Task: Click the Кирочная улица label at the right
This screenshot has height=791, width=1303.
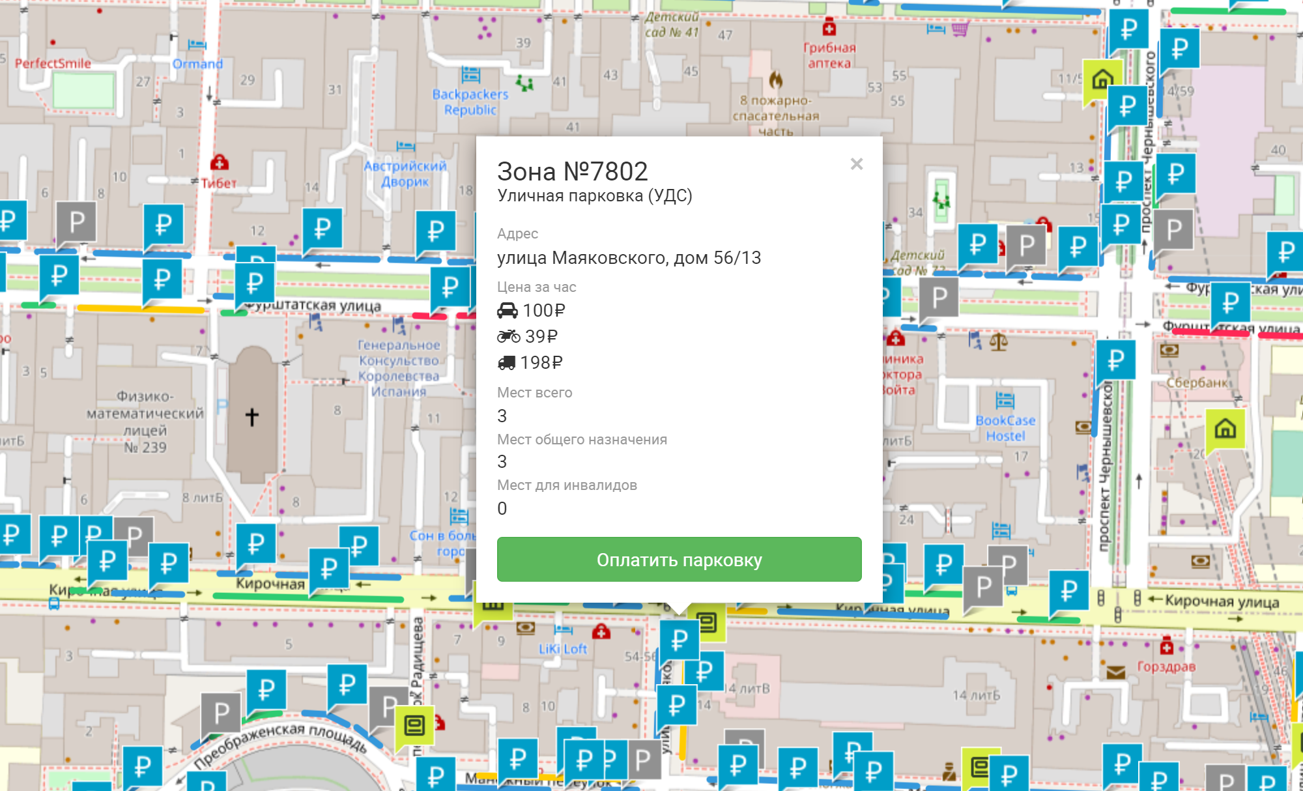Action: pyautogui.click(x=1222, y=601)
